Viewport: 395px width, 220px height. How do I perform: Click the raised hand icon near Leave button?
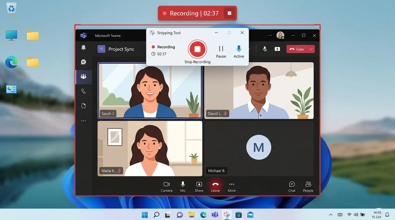click(277, 49)
